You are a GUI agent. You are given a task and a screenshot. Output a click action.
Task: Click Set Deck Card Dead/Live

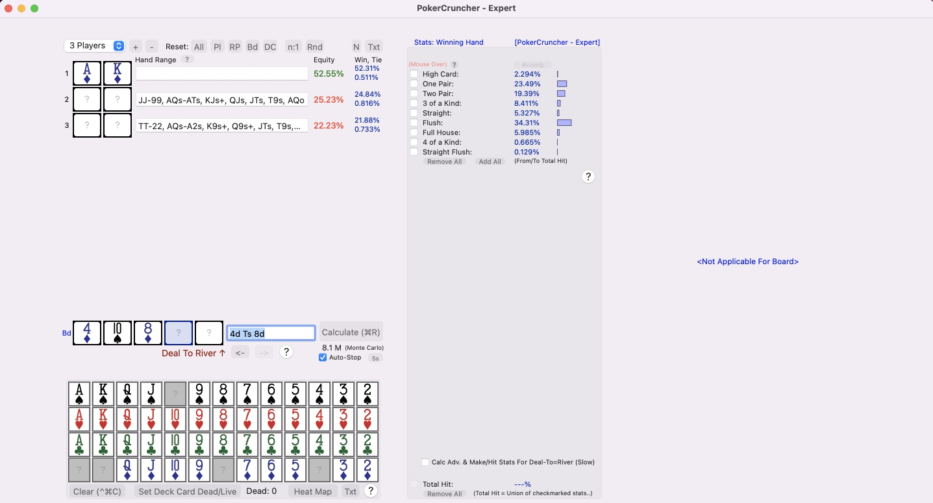point(188,491)
